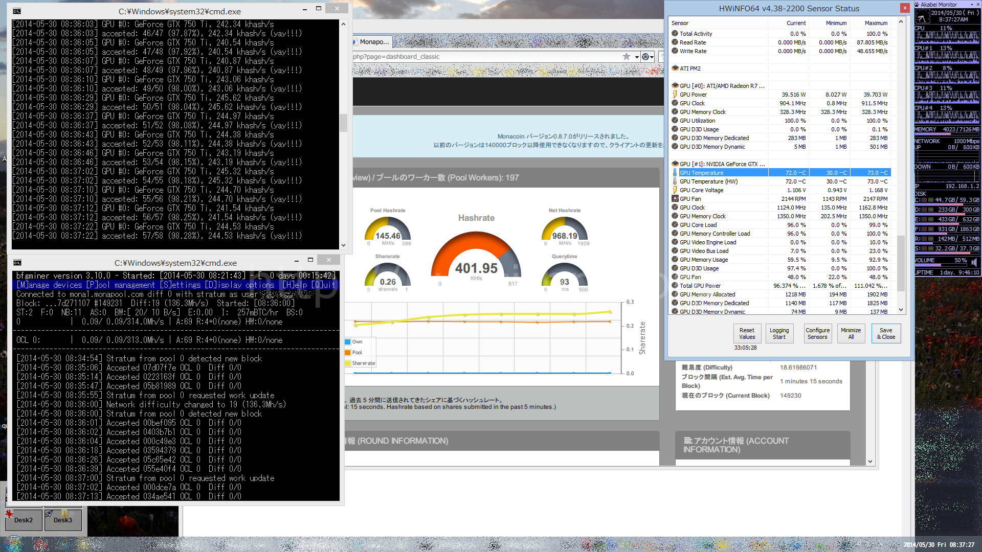Select GPU [#0] ATI/AMD Radeon R7 group
982x552 pixels.
[719, 86]
